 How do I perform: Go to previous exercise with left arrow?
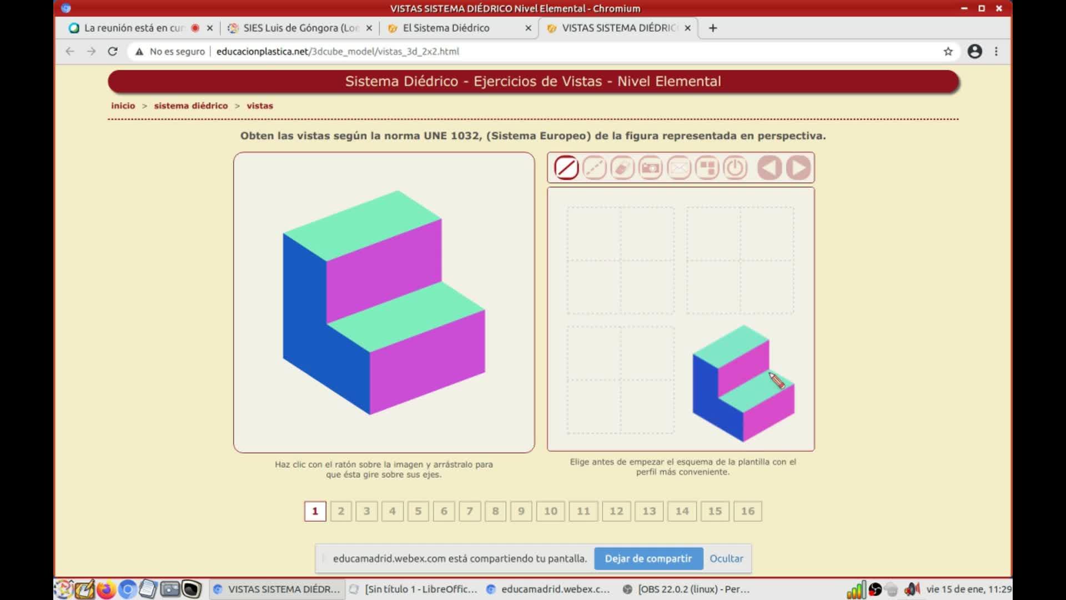coord(770,168)
